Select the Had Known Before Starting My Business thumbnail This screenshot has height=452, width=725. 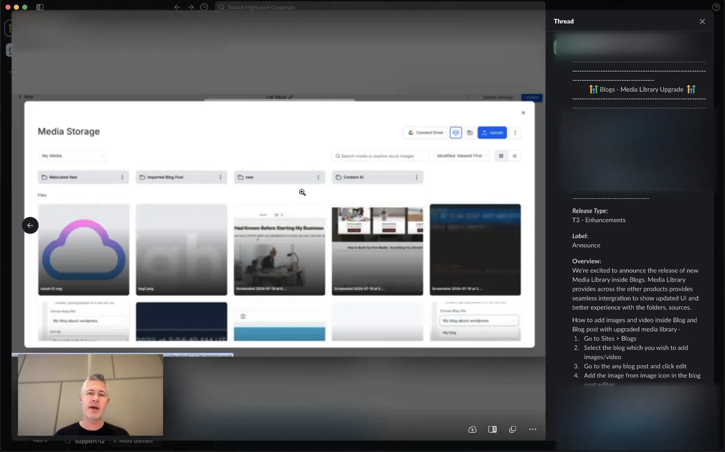coord(279,249)
